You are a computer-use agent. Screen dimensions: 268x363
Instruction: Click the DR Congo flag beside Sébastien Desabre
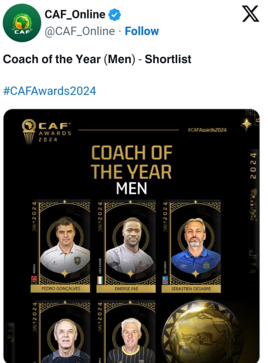[x=166, y=280]
